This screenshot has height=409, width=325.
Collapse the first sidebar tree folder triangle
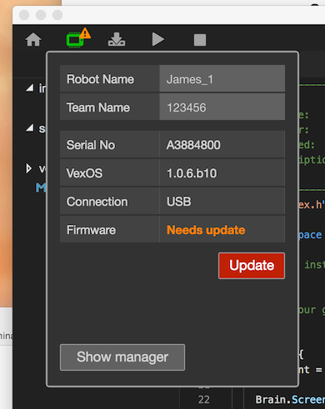pos(30,87)
